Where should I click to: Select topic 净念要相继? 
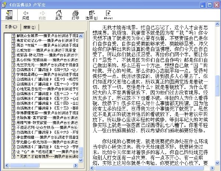47,137
